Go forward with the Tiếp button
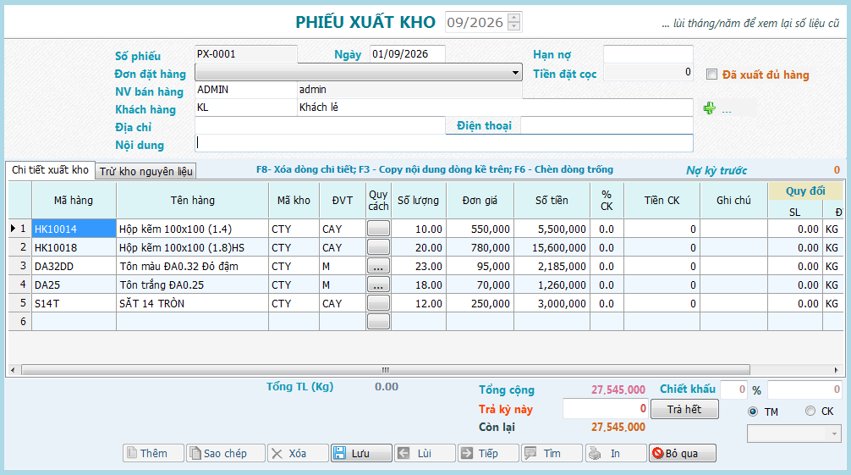Screen dimensions: 851x475 (488, 453)
